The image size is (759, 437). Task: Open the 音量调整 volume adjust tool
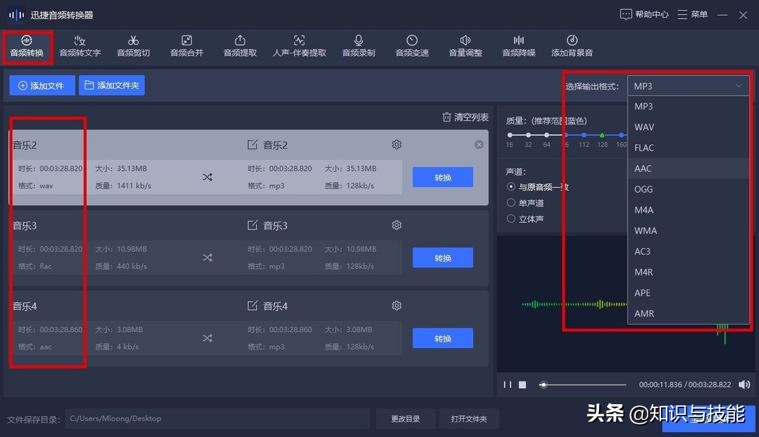466,46
